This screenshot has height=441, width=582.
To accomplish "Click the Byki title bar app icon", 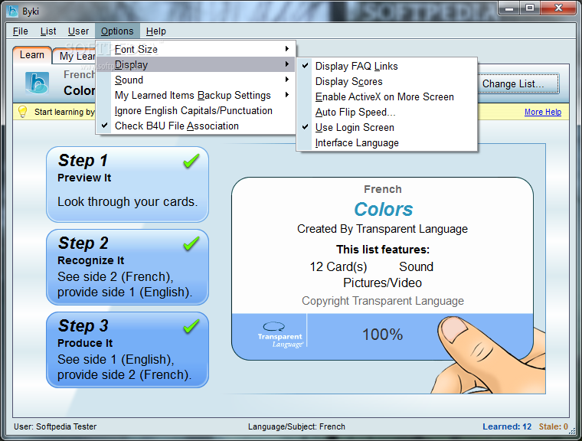I will point(12,11).
